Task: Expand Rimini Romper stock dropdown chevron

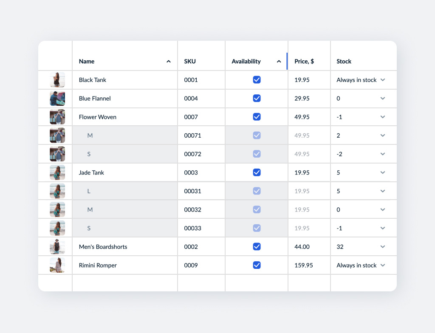Action: pyautogui.click(x=383, y=265)
